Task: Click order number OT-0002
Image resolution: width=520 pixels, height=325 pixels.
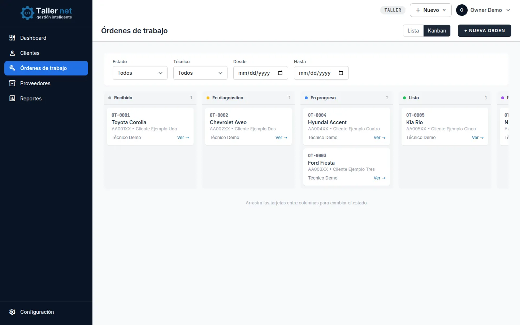Action: pyautogui.click(x=219, y=115)
